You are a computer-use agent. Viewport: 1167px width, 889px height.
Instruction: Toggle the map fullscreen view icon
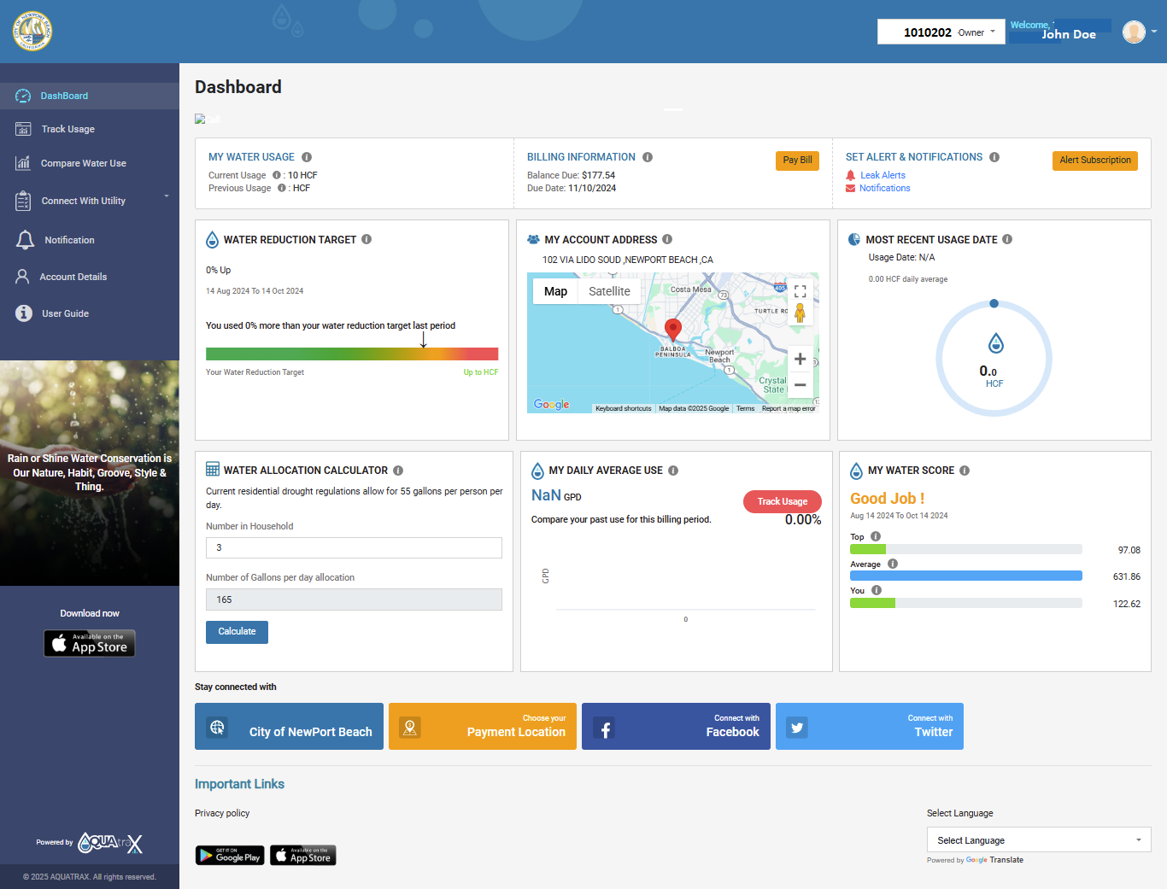pos(800,291)
